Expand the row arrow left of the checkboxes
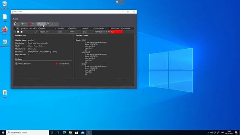Image resolution: width=240 pixels, height=135 pixels. coord(15,32)
